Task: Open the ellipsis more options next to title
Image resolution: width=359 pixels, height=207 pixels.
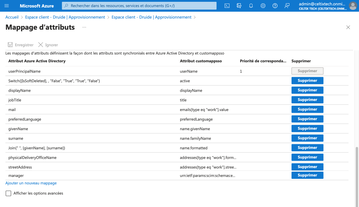Action: coord(84,28)
